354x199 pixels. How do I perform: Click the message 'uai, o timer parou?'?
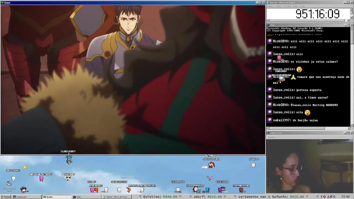pos(312,97)
